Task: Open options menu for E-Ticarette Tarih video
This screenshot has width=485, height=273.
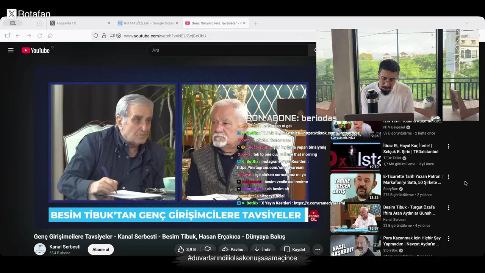Action: pyautogui.click(x=449, y=177)
